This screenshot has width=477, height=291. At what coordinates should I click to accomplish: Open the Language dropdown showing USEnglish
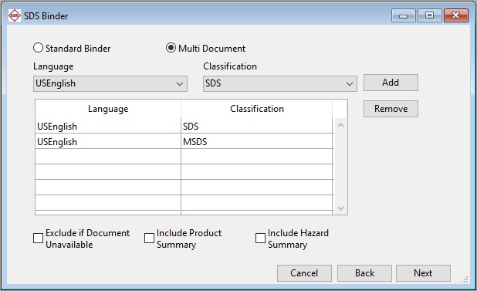(110, 83)
